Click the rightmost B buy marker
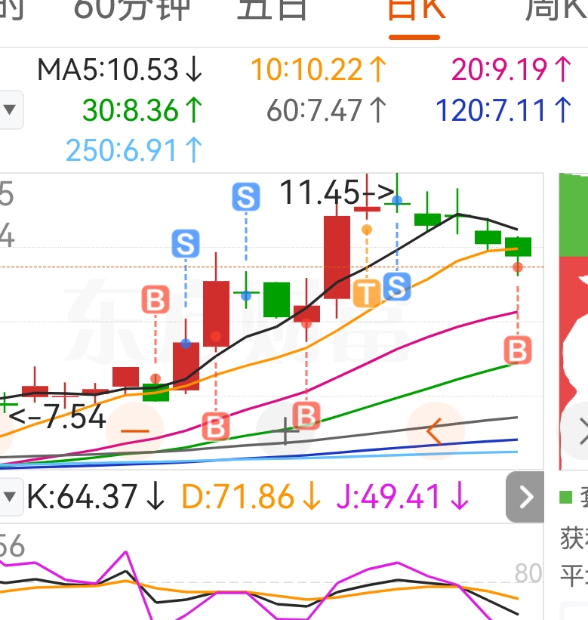The image size is (588, 620). 518,350
